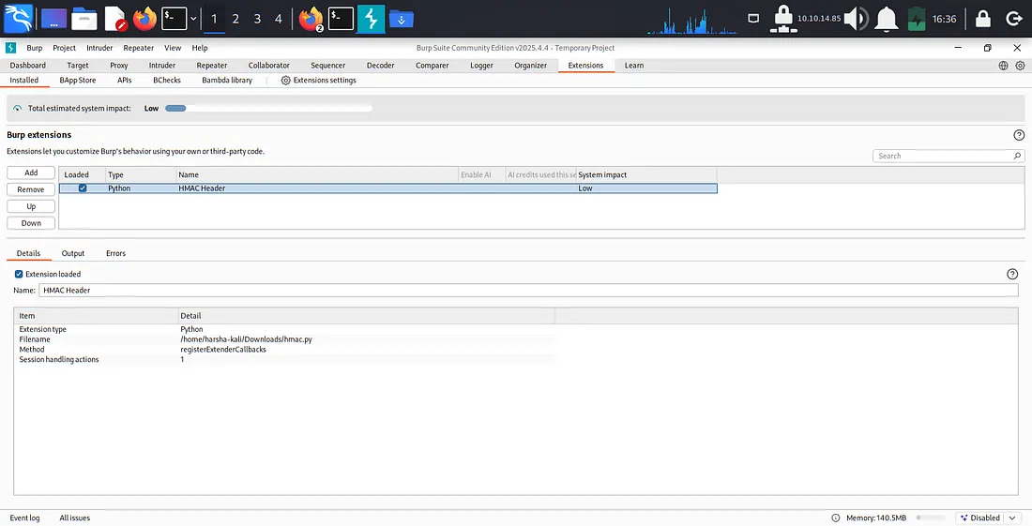
Task: Toggle the Extension loaded checkbox
Action: pyautogui.click(x=19, y=274)
